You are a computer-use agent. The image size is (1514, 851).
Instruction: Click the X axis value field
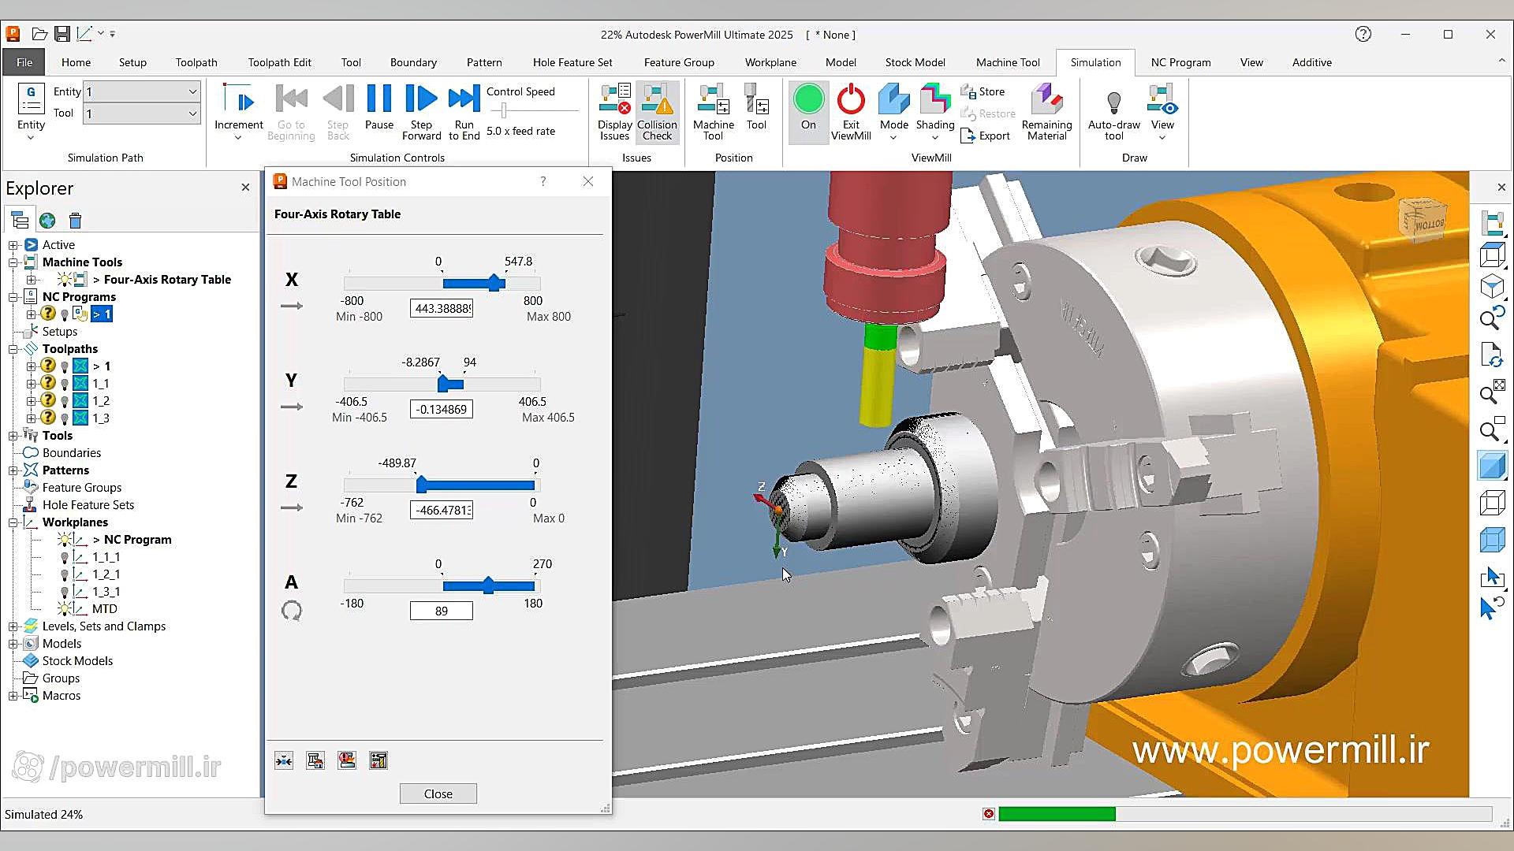442,308
